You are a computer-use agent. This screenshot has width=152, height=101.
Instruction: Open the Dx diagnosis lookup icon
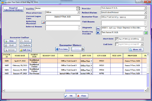(98, 29)
